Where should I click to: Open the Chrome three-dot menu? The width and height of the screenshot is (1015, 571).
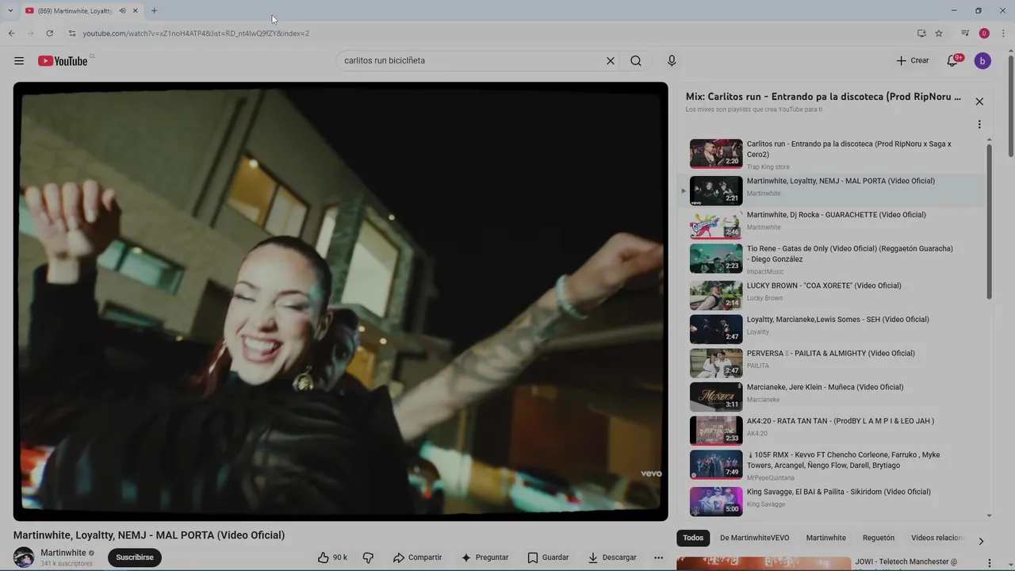(1003, 33)
